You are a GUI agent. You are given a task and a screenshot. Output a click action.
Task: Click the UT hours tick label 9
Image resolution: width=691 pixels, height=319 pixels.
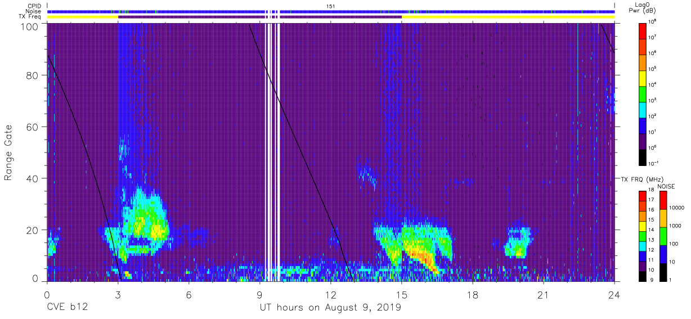coord(260,294)
